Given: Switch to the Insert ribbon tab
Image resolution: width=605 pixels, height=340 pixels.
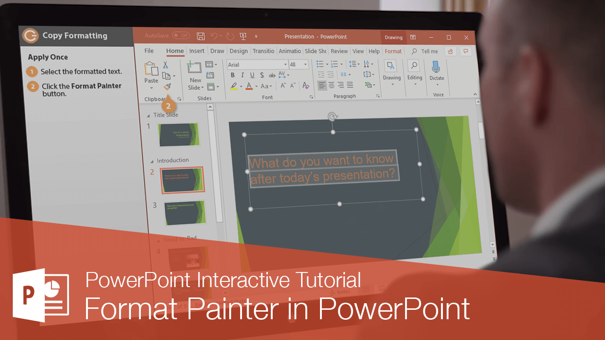Looking at the screenshot, I should point(197,51).
